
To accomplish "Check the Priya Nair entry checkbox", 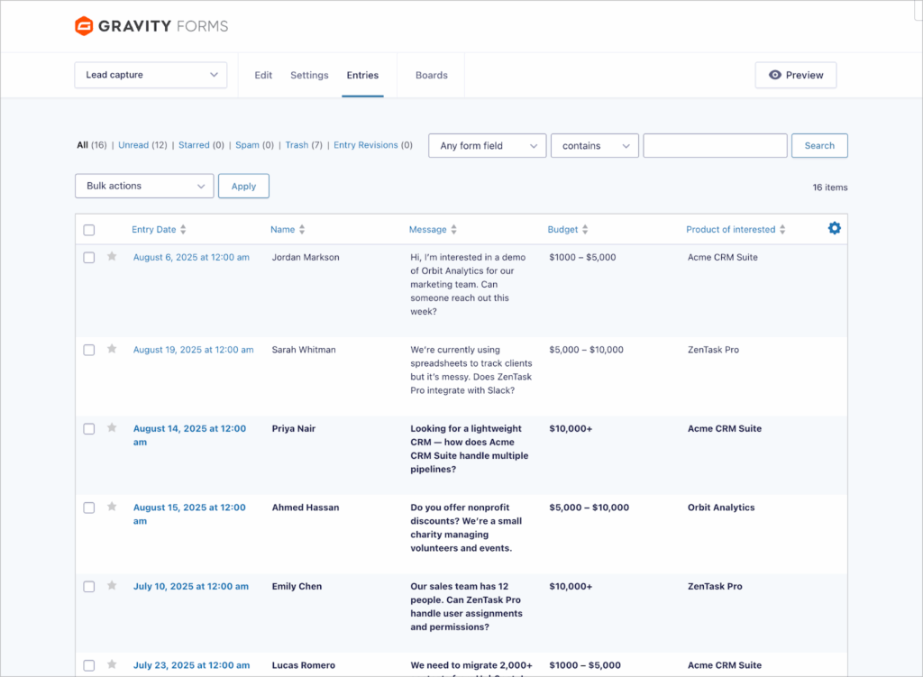I will (88, 428).
